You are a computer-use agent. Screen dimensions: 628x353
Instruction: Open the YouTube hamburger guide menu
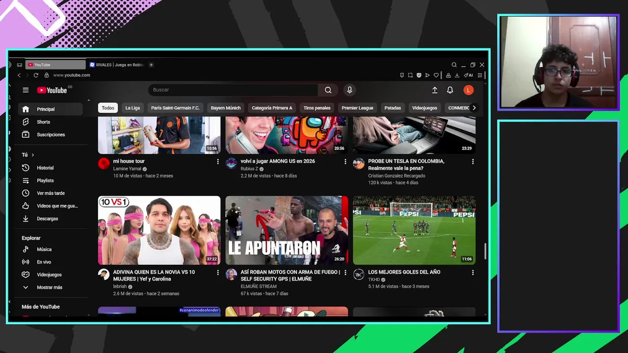[26, 90]
